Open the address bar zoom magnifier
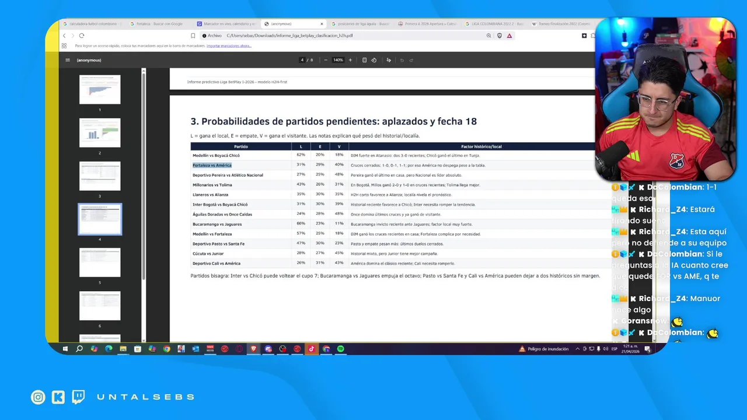The width and height of the screenshot is (747, 420). pos(489,36)
